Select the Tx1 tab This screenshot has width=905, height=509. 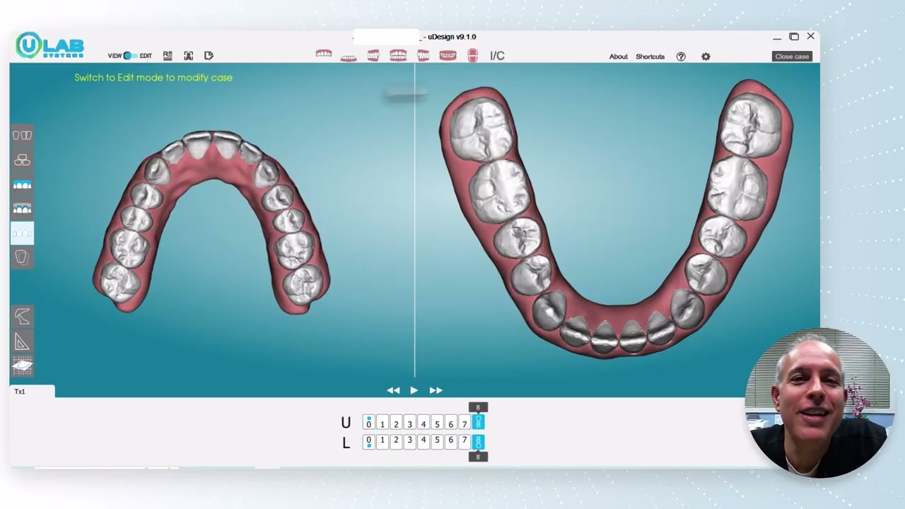[32, 391]
